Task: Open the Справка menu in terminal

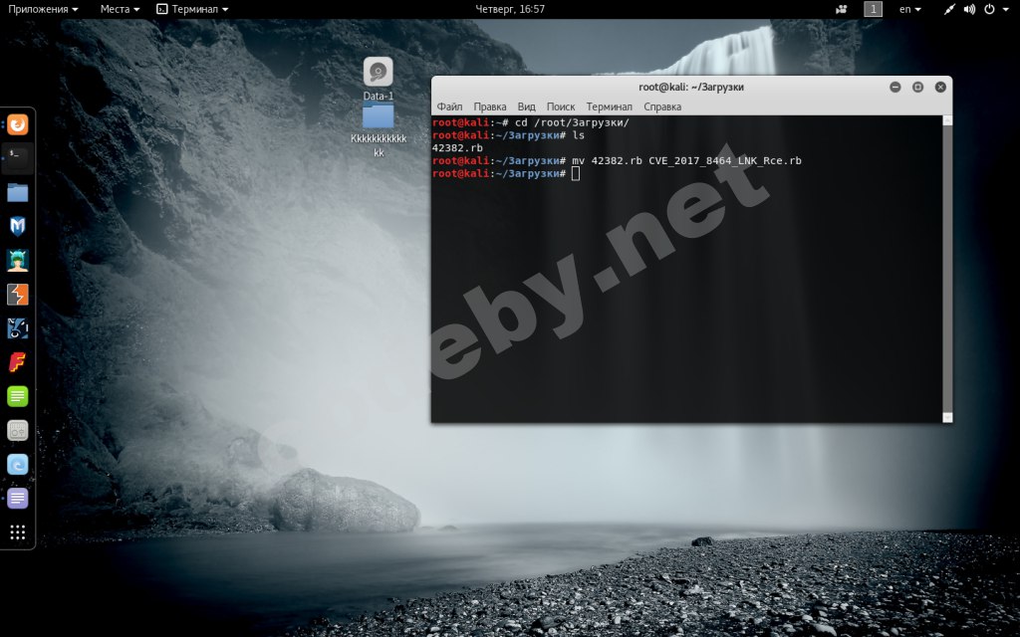Action: point(662,106)
